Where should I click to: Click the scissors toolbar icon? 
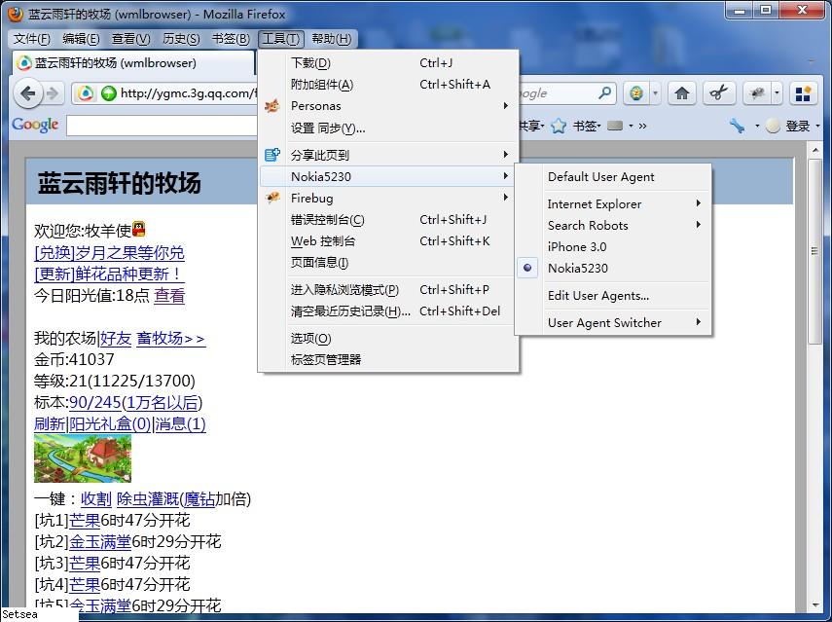[718, 94]
